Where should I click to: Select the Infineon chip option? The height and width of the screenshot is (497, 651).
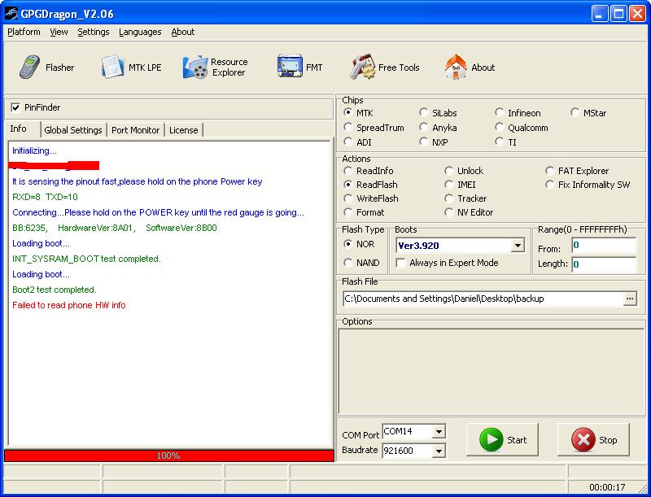499,113
